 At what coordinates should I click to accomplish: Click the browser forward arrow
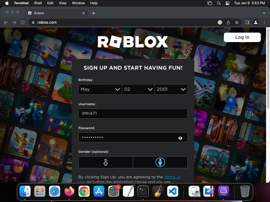point(14,22)
